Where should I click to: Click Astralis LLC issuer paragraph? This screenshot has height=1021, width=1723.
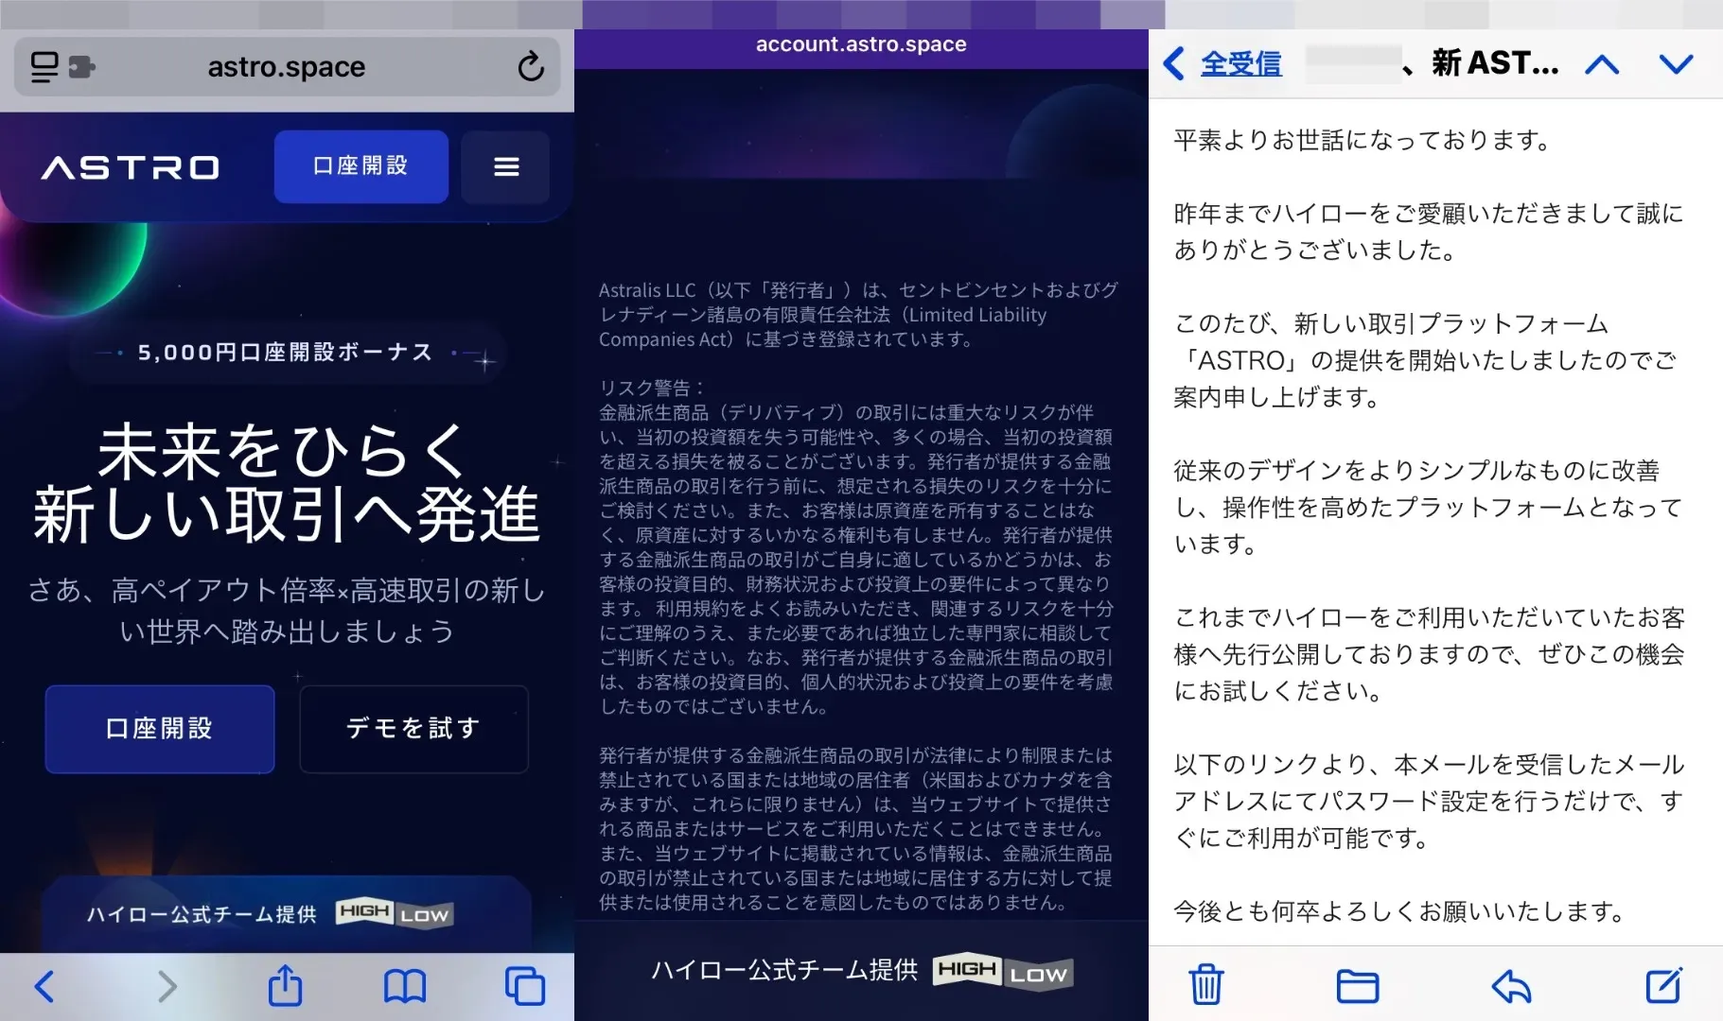pyautogui.click(x=858, y=315)
